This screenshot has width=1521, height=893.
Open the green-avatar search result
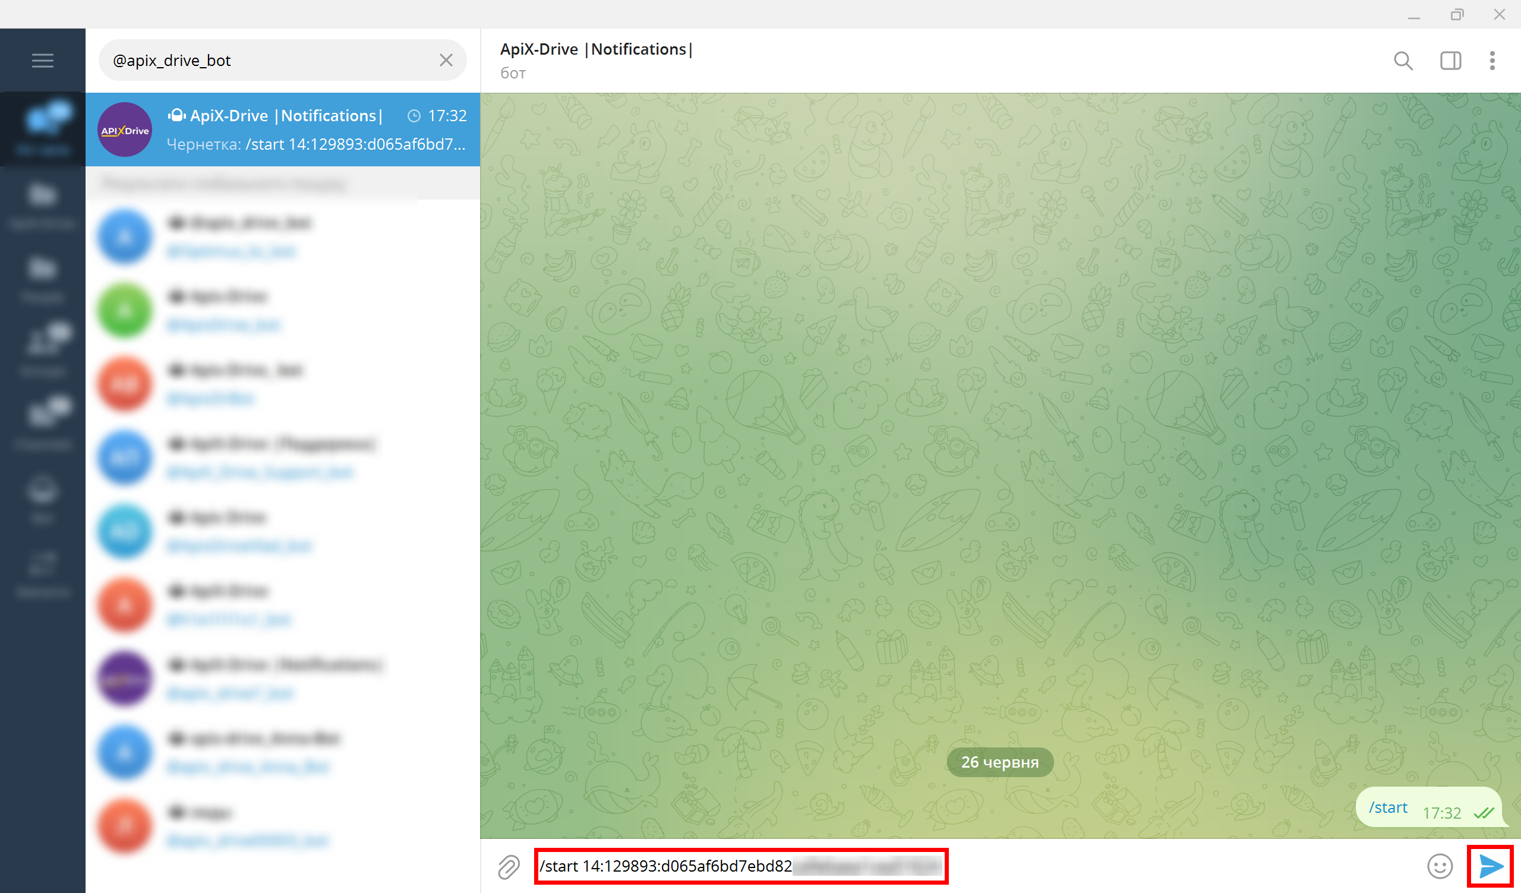coord(282,310)
